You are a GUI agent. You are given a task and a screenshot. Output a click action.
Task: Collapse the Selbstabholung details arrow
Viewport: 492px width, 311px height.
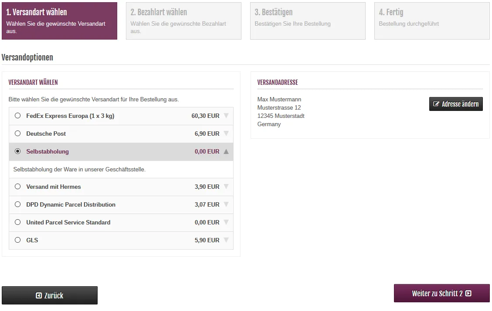point(226,151)
